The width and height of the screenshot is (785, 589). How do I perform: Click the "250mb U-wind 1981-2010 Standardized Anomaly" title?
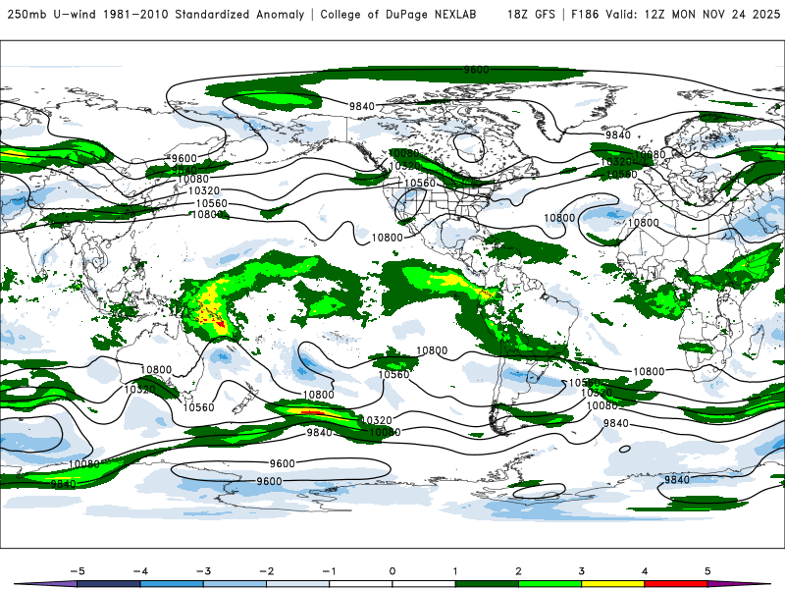pos(156,15)
